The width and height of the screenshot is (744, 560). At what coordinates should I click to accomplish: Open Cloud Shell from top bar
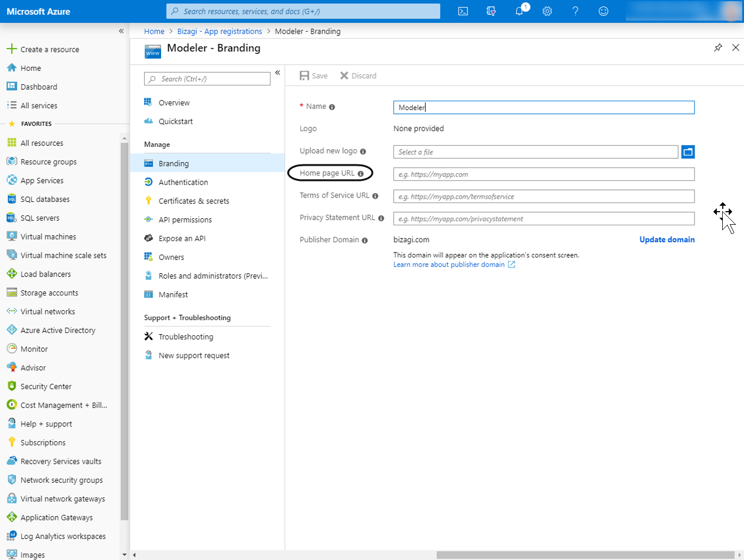pyautogui.click(x=463, y=11)
